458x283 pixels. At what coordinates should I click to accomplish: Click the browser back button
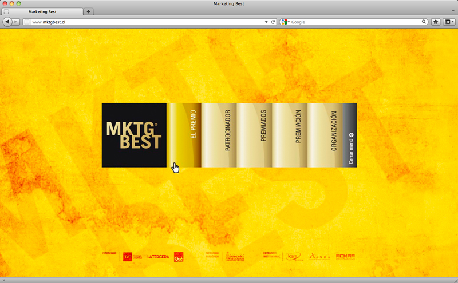point(7,22)
